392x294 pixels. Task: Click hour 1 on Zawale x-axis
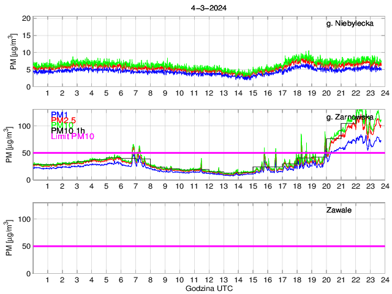pyautogui.click(x=48, y=280)
